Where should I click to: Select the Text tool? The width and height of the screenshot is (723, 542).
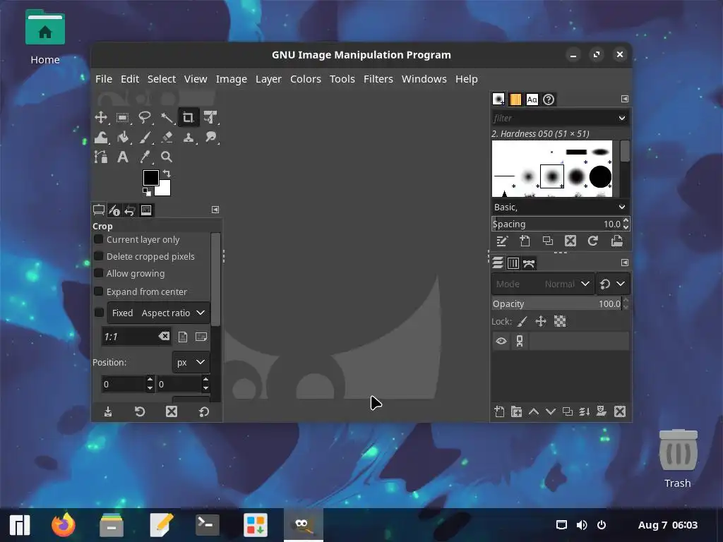click(123, 157)
